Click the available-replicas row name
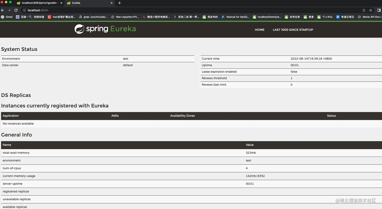 tap(15, 207)
